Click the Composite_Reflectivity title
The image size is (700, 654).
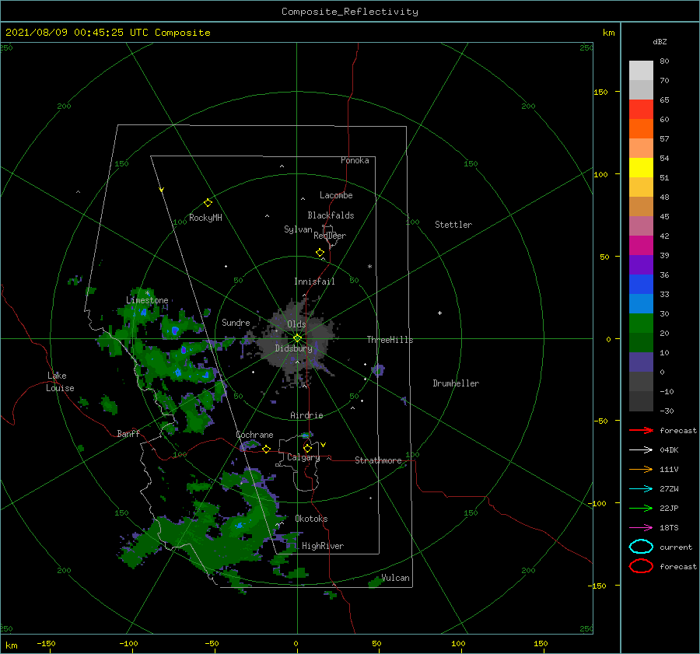(x=350, y=12)
